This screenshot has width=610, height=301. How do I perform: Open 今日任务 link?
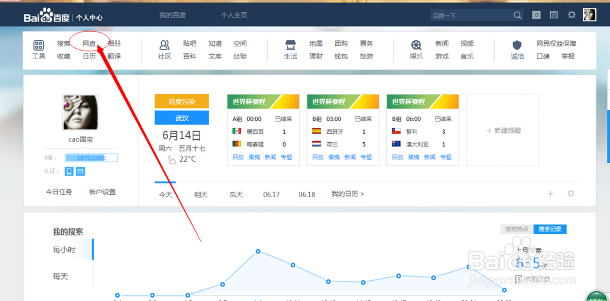(x=59, y=192)
